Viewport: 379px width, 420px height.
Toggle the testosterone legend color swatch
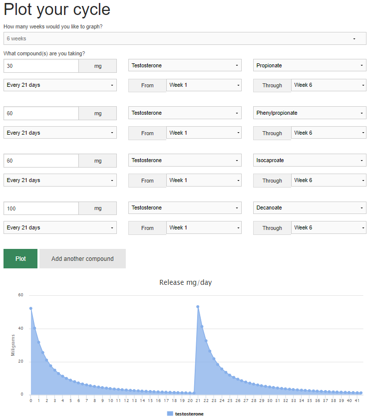[170, 414]
